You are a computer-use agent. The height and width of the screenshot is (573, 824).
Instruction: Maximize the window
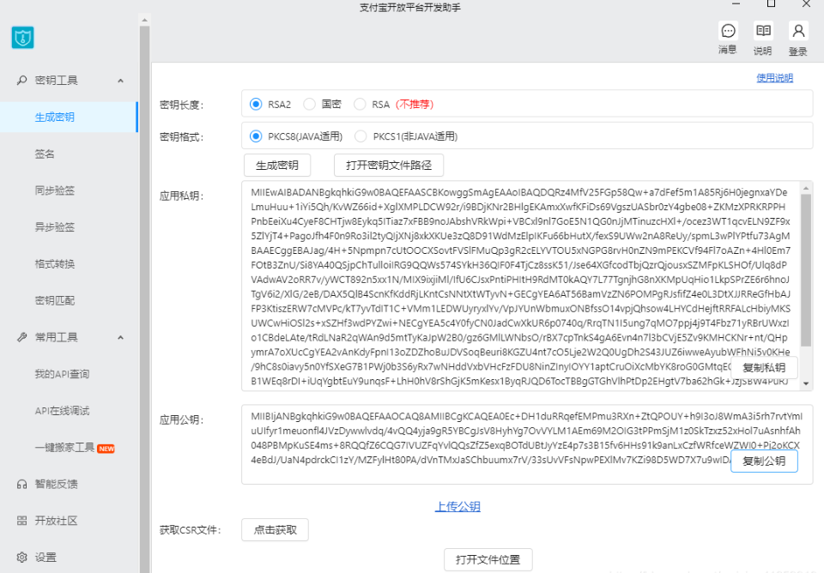(x=771, y=3)
